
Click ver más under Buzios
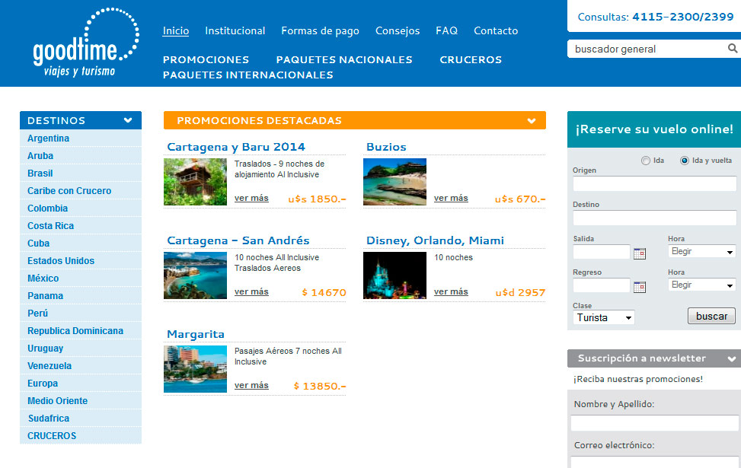point(451,198)
